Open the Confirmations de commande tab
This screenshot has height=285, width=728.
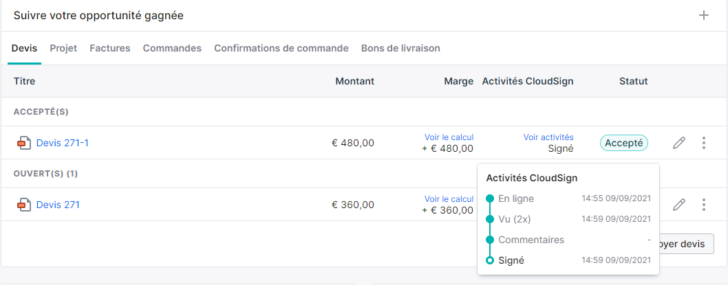click(x=281, y=48)
